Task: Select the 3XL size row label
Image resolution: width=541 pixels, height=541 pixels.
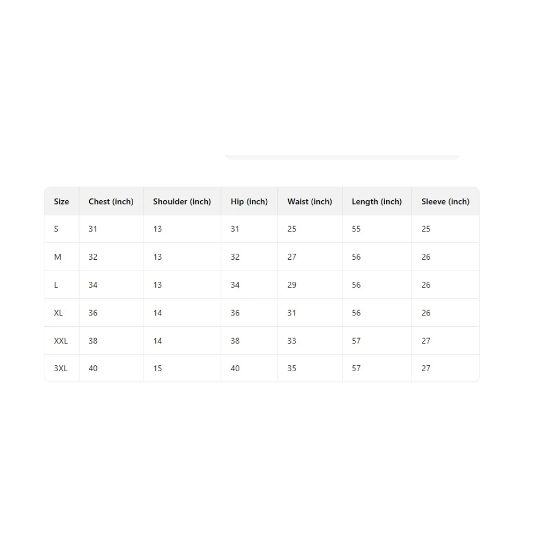Action: click(61, 368)
